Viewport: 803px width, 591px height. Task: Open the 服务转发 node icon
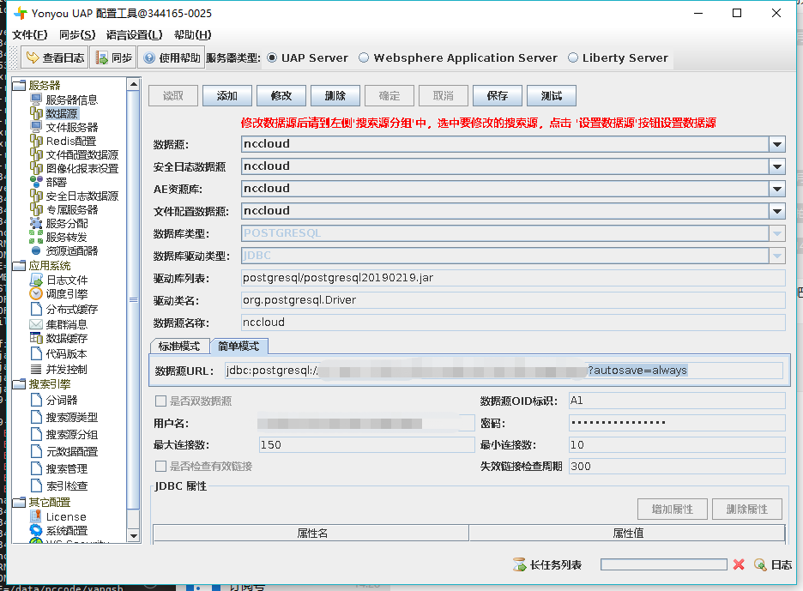(36, 237)
